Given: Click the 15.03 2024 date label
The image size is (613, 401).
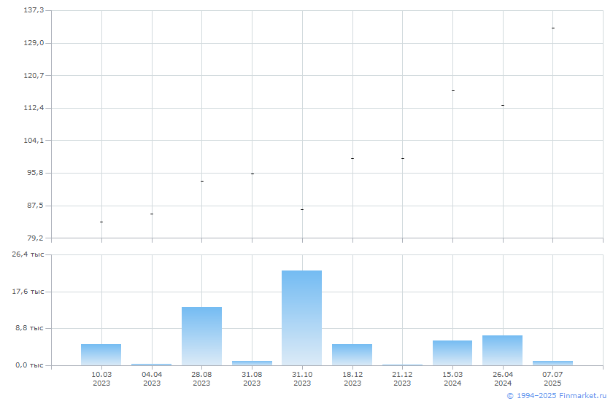Looking at the screenshot, I should click(452, 378).
